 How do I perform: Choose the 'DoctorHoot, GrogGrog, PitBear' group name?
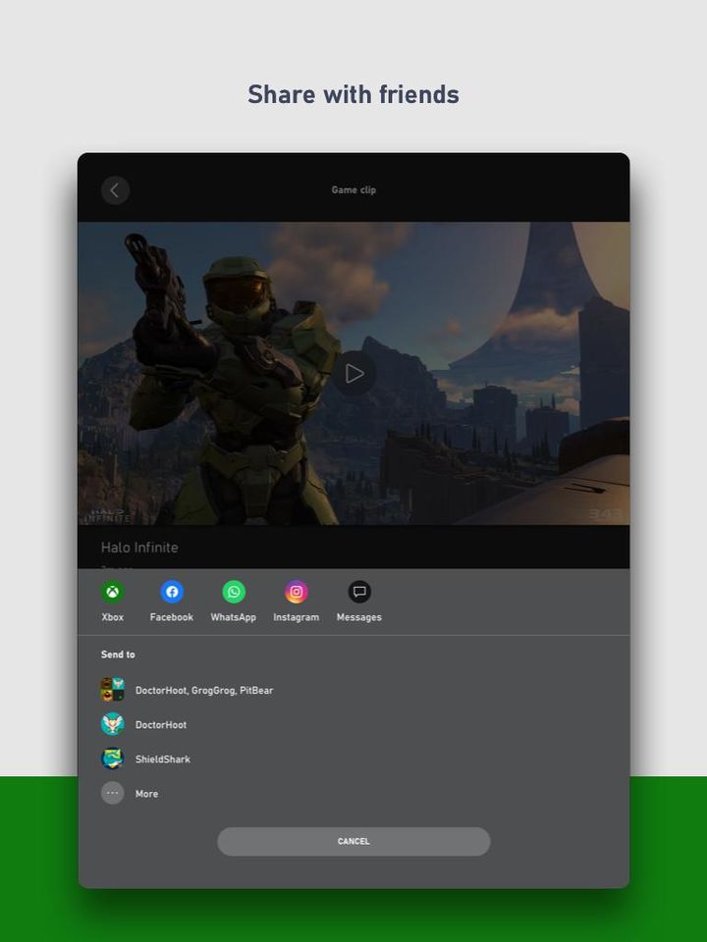tap(204, 691)
